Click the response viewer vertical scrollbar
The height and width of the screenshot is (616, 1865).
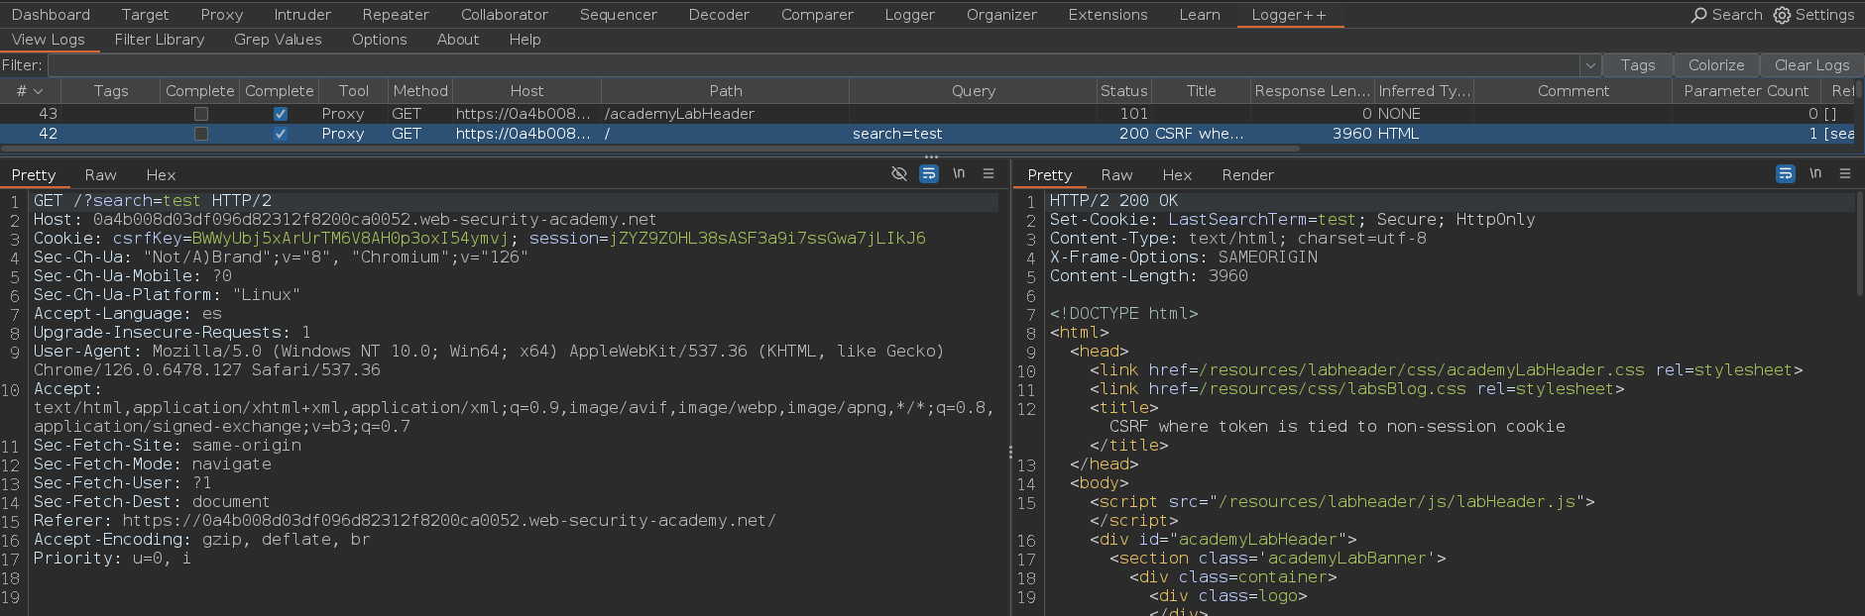(x=1859, y=243)
